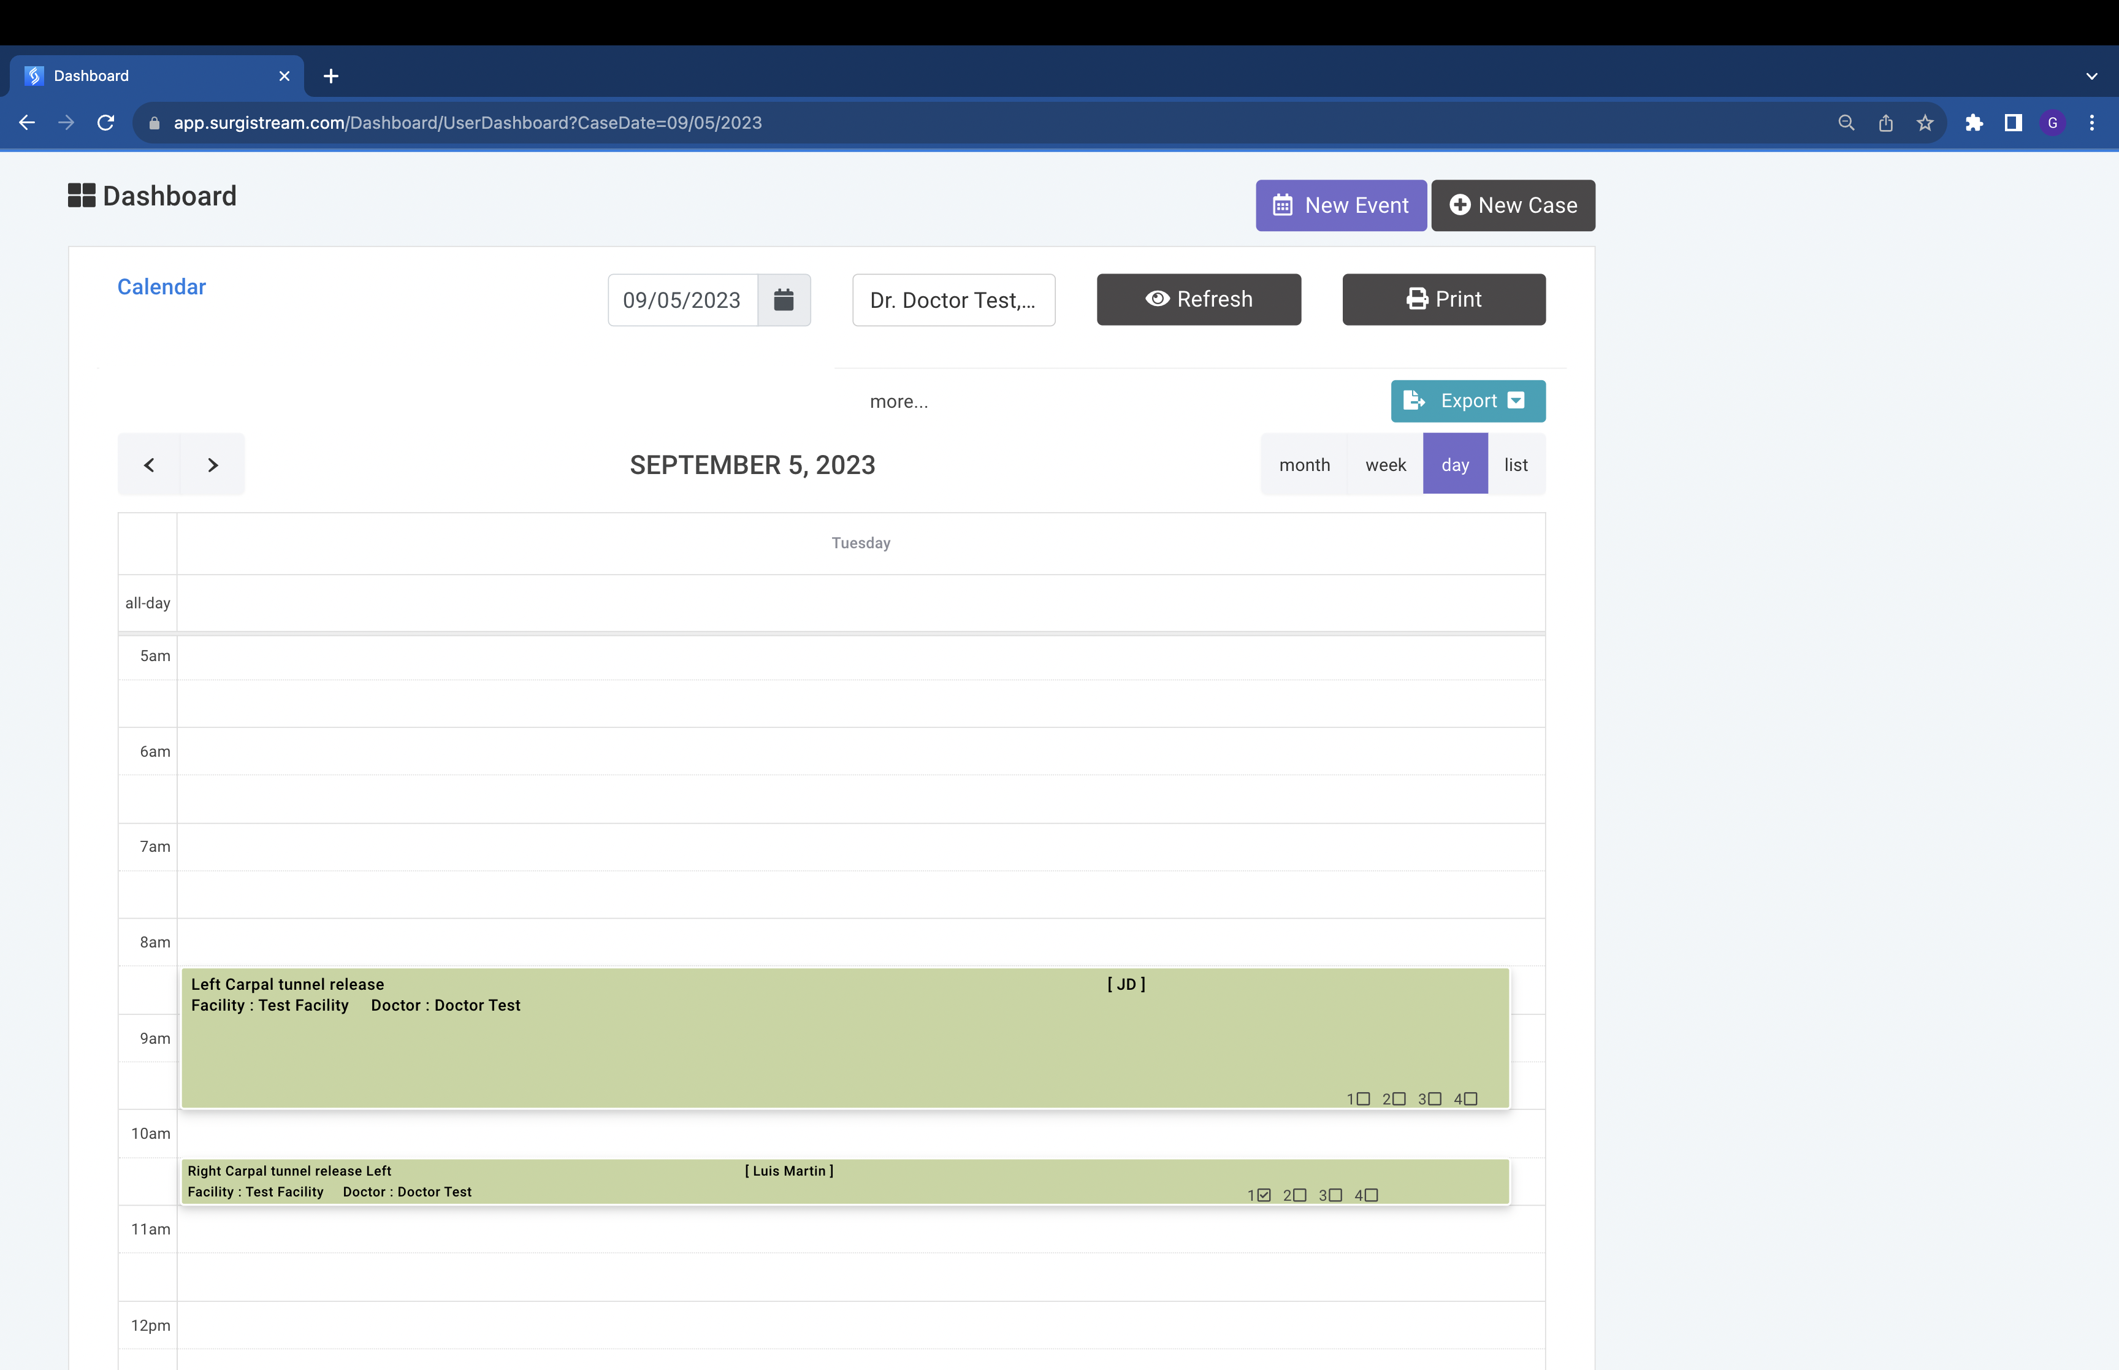Open Chrome side panel icon

click(x=2012, y=123)
